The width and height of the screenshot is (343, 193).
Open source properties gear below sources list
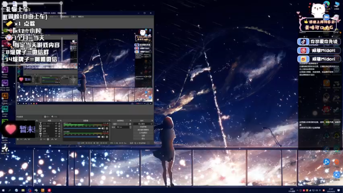[x=48, y=139]
